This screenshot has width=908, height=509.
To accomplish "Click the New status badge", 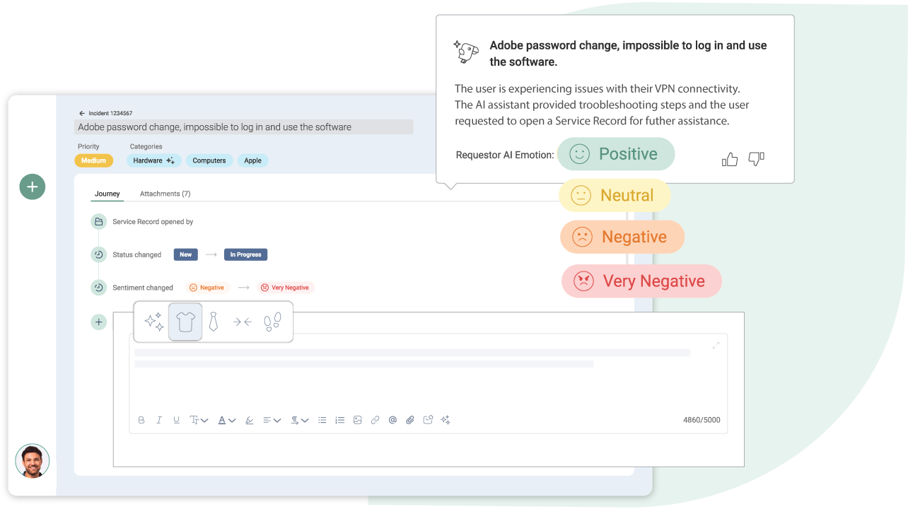I will click(x=185, y=255).
